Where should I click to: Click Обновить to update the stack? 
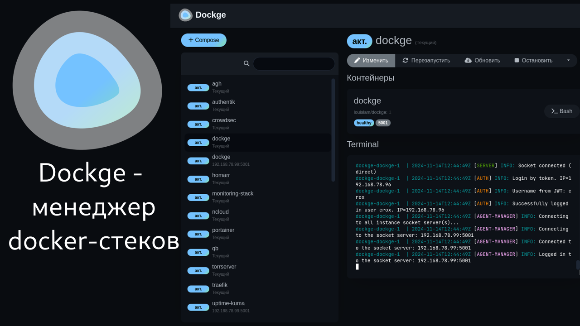click(482, 60)
